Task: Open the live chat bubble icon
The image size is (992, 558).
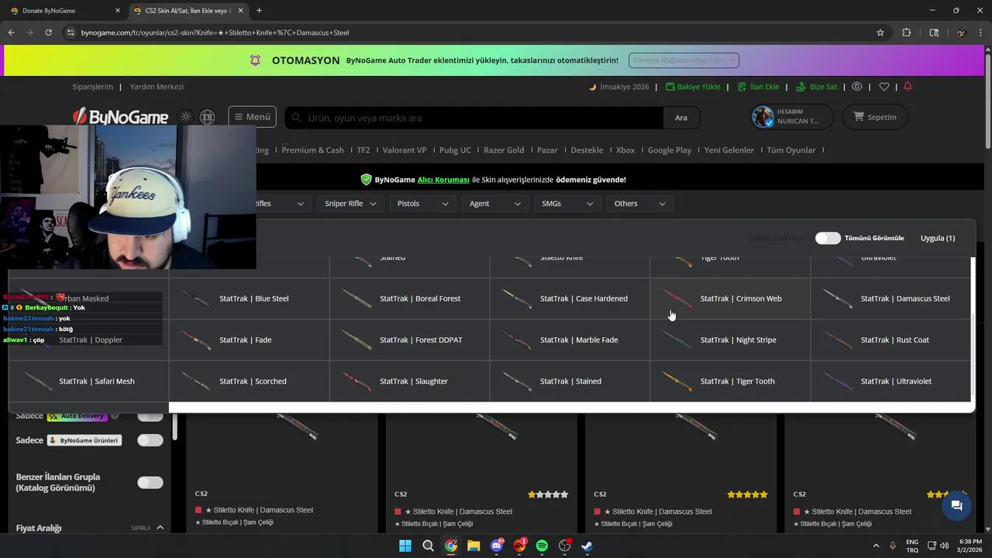Action: 956,505
